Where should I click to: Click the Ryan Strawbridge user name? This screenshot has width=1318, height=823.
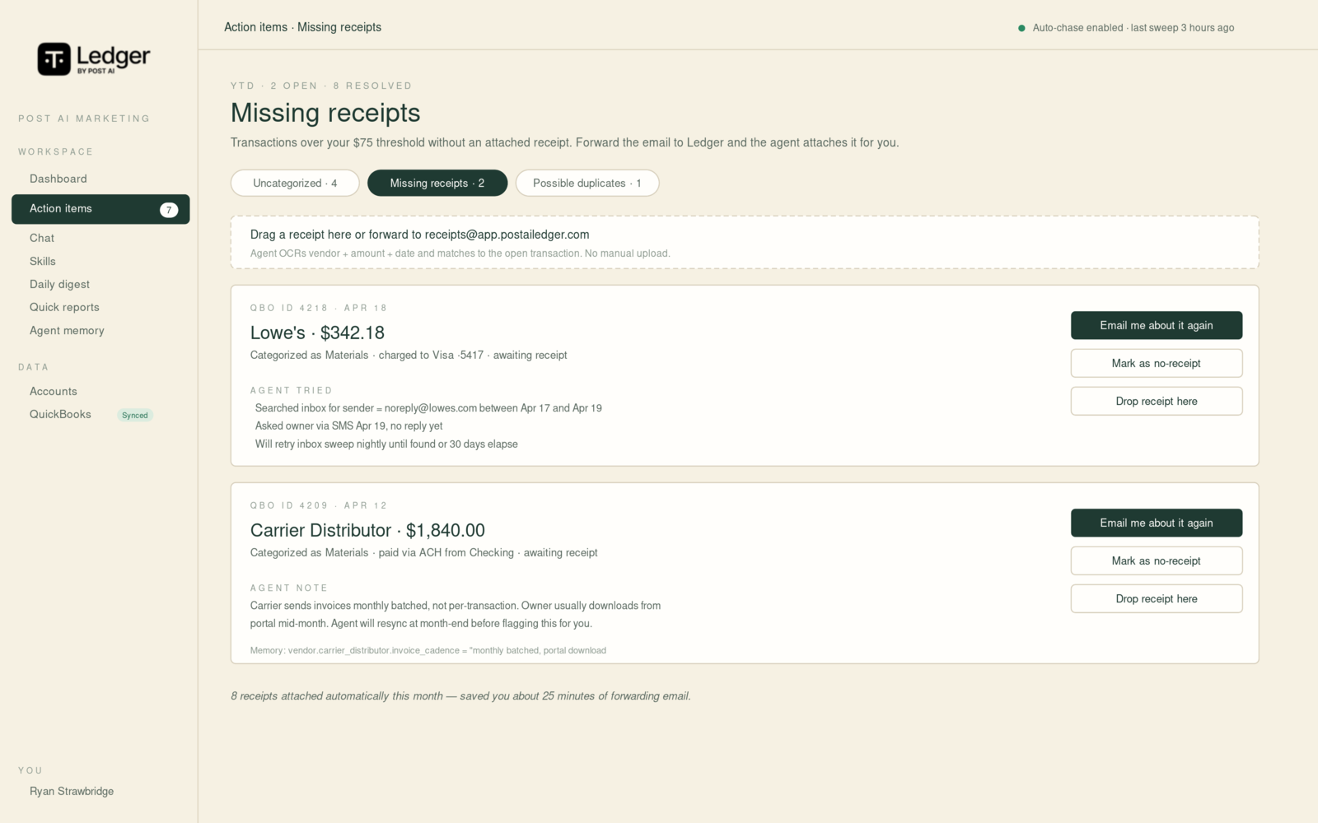click(x=72, y=791)
